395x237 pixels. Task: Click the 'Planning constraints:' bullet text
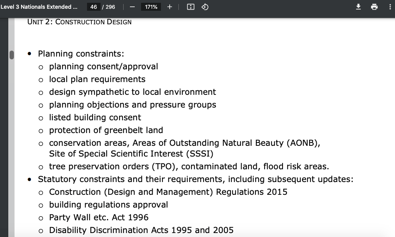pyautogui.click(x=81, y=54)
